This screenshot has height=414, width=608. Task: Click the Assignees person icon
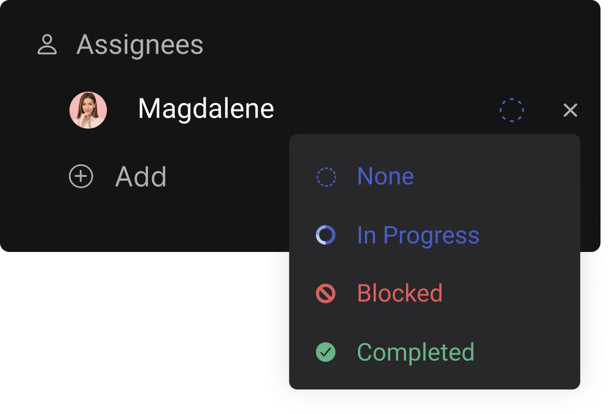click(x=47, y=45)
